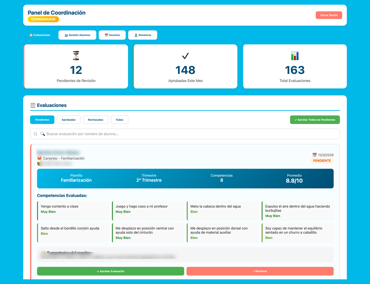
Task: Select competency Salto desde el bordillo con/sin ayuda
Action: click(73, 233)
